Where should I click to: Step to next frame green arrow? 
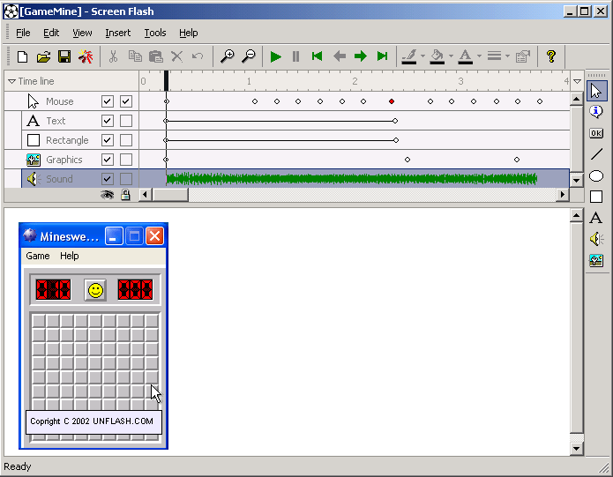[x=361, y=56]
